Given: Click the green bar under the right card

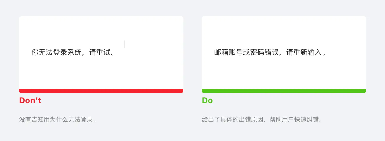Looking at the screenshot, I should tap(284, 91).
